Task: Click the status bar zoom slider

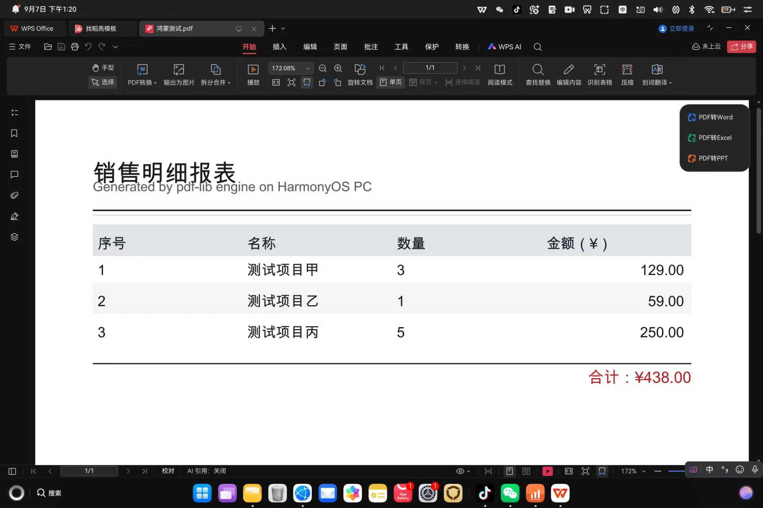Action: [676, 471]
